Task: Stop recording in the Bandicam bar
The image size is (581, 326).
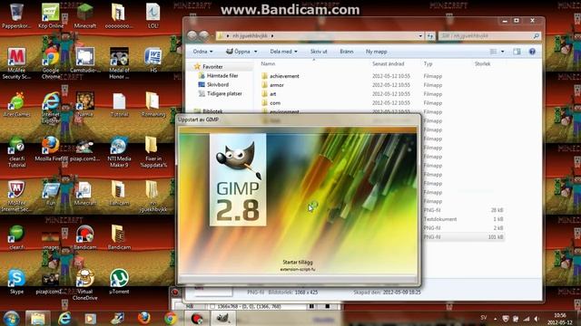Action: point(328,306)
